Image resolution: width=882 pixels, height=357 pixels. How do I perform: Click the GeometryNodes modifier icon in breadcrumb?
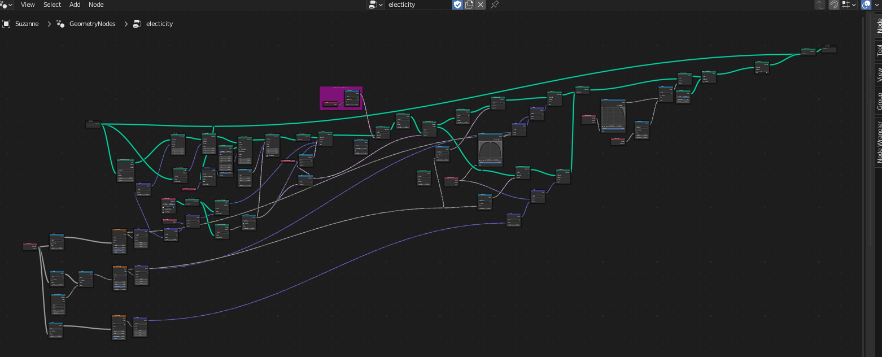tap(60, 24)
